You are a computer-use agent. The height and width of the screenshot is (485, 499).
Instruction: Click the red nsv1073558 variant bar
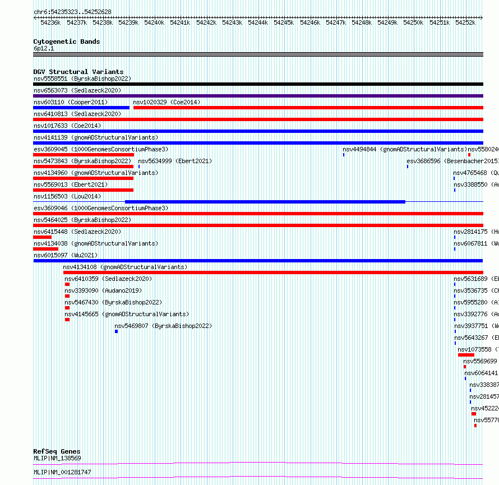pyautogui.click(x=466, y=355)
